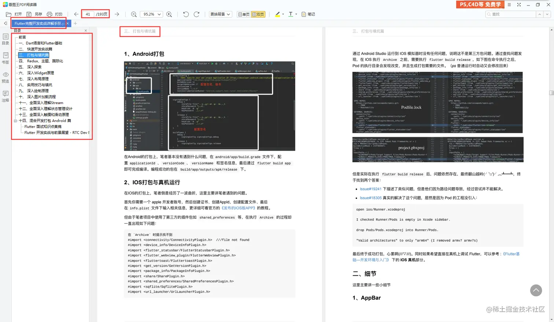Zoom in with the plus magnifier
The height and width of the screenshot is (322, 554).
pos(169,14)
